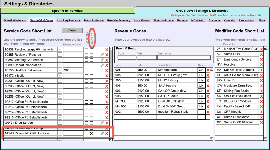
Task: Switch to the Provider Directory tab
Action: point(118,20)
